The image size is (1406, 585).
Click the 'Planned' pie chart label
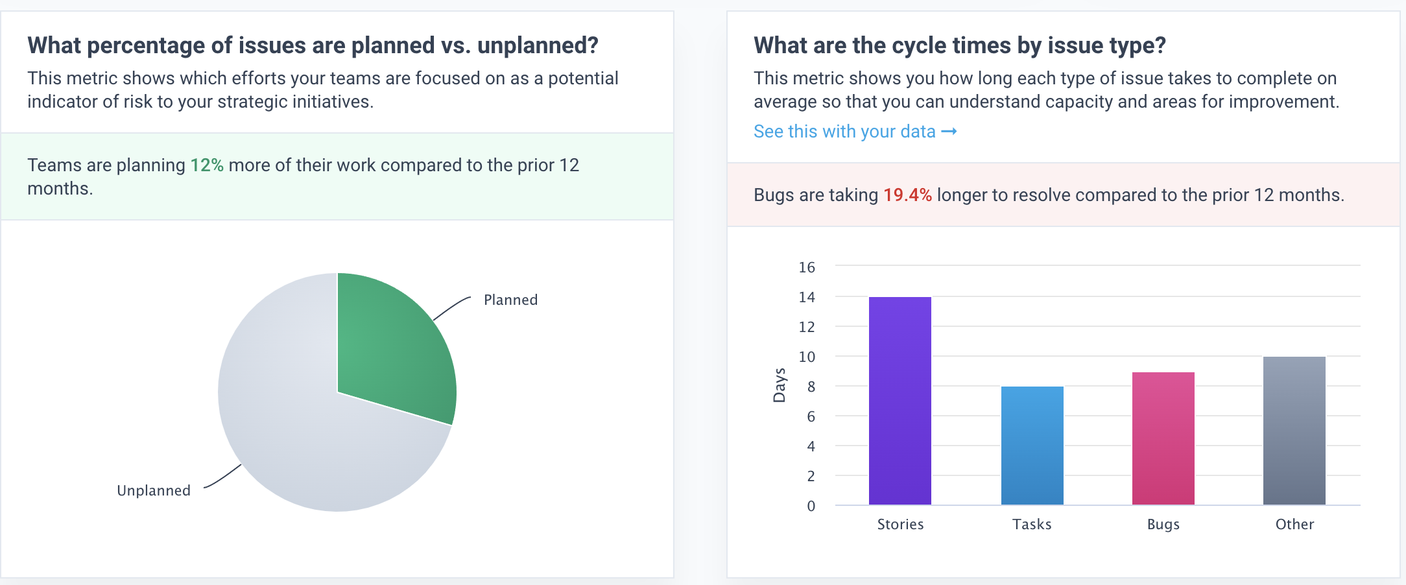510,300
